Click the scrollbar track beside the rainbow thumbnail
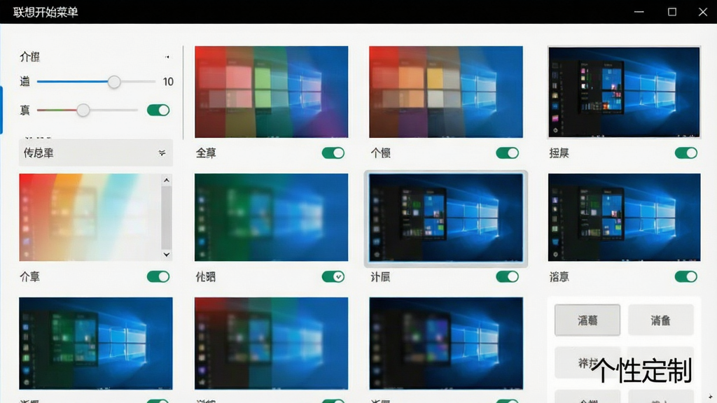This screenshot has width=717, height=403. click(167, 218)
